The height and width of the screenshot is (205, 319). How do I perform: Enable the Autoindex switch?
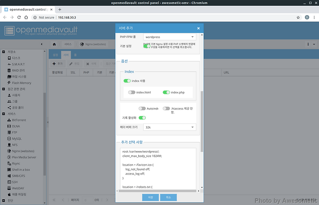[142, 108]
